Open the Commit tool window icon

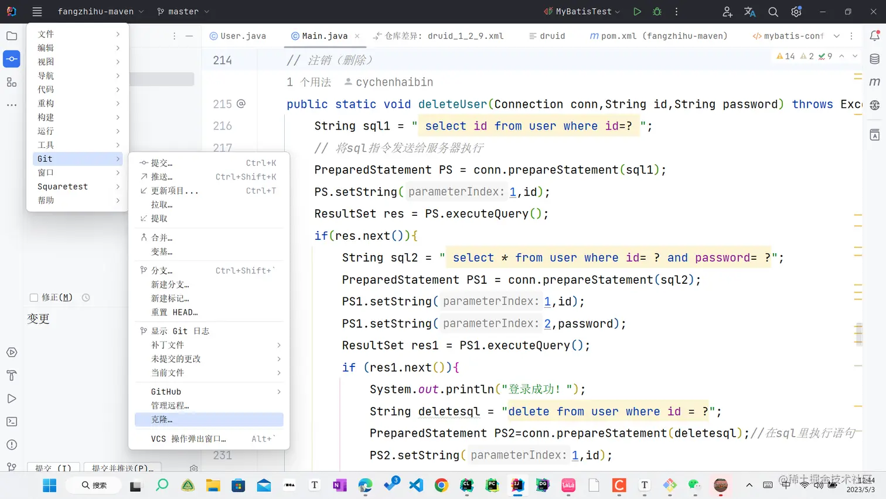[12, 59]
